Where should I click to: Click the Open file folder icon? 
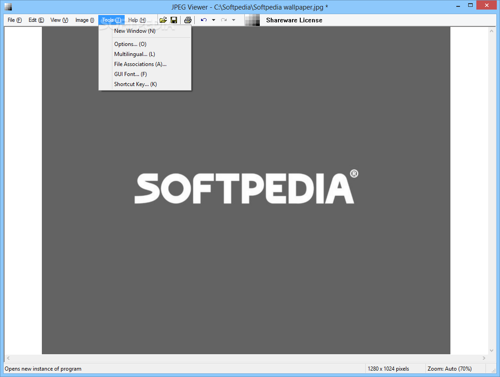coord(163,20)
